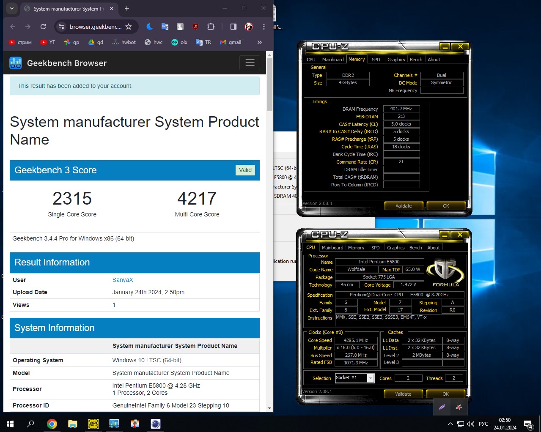
Task: Switch to Graphics tab in upper CPU-Z window
Action: [x=396, y=60]
